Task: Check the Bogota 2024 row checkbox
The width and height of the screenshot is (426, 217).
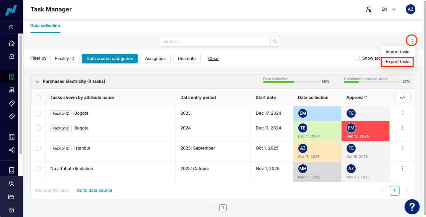Action: click(x=38, y=128)
